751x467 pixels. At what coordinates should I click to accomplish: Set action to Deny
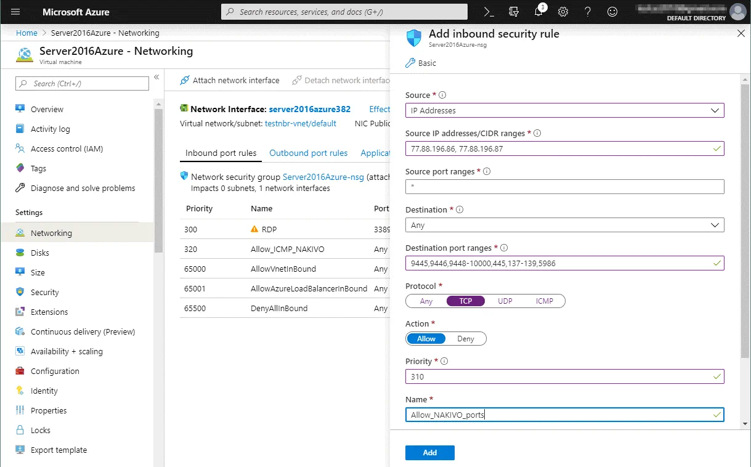point(466,339)
